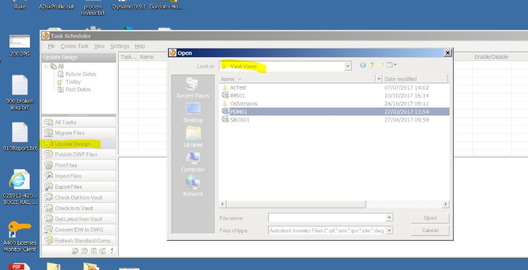
Task: Open the View Menu dropdown arrow
Action: [x=395, y=65]
